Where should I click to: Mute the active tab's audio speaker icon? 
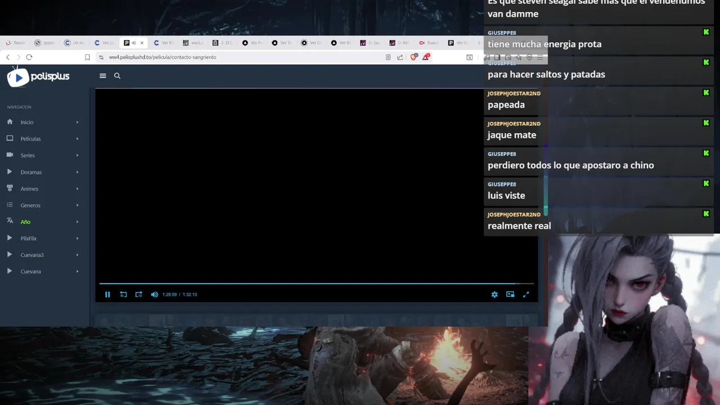coord(134,43)
